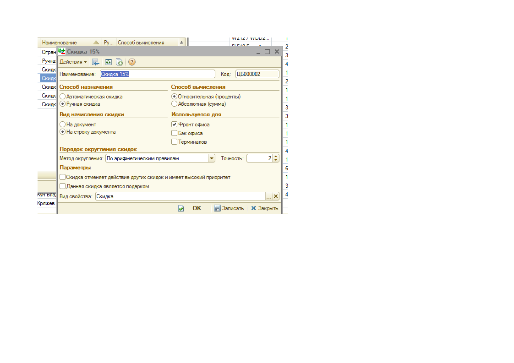Click the copy-new-element toolbar icon
The height and width of the screenshot is (363, 514).
point(119,62)
